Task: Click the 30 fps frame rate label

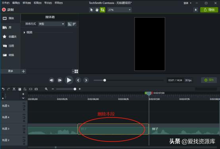Action: point(188,80)
